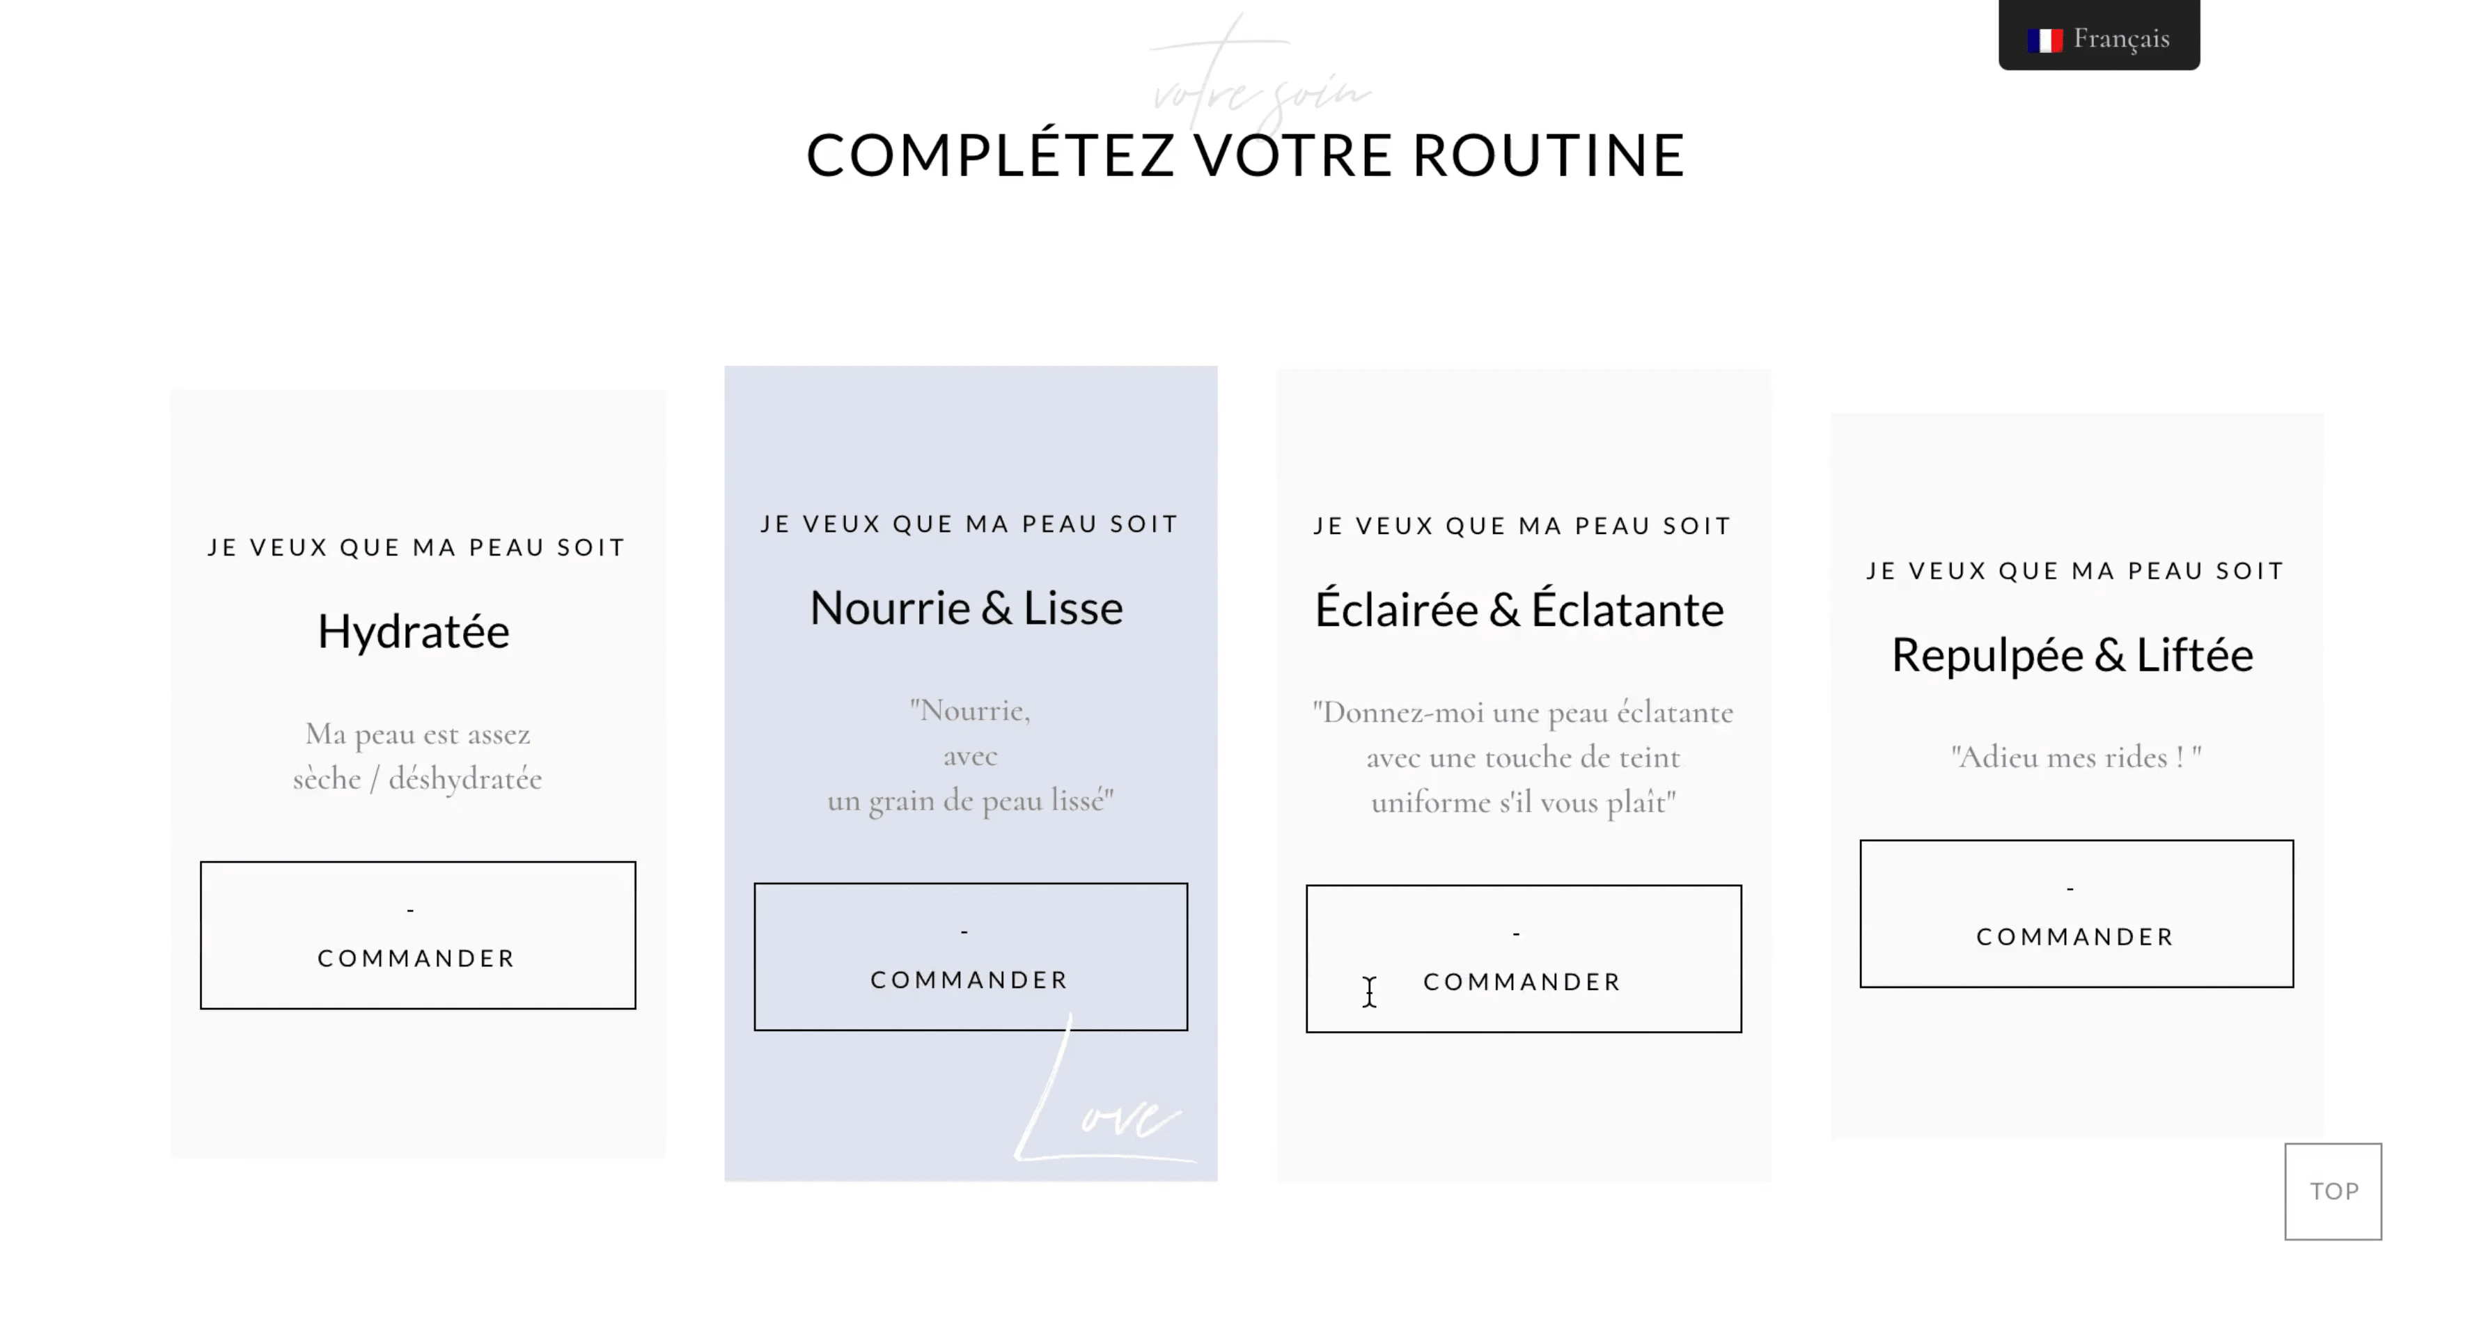This screenshot has height=1327, width=2479.
Task: Click 'JE VEUX QUE MA PEAU SOIT' above Hydratée
Action: tap(416, 547)
